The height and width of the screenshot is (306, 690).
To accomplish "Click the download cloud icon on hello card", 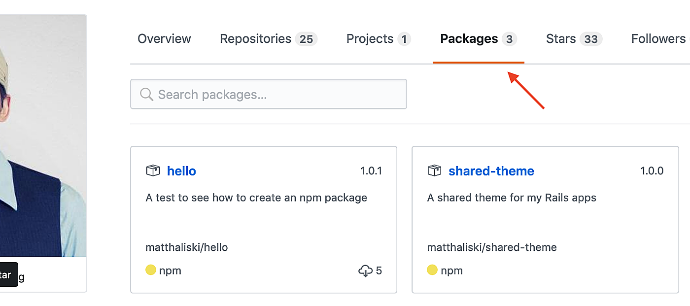I will 365,271.
